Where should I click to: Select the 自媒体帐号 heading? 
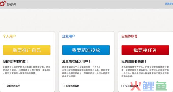coord(129,36)
